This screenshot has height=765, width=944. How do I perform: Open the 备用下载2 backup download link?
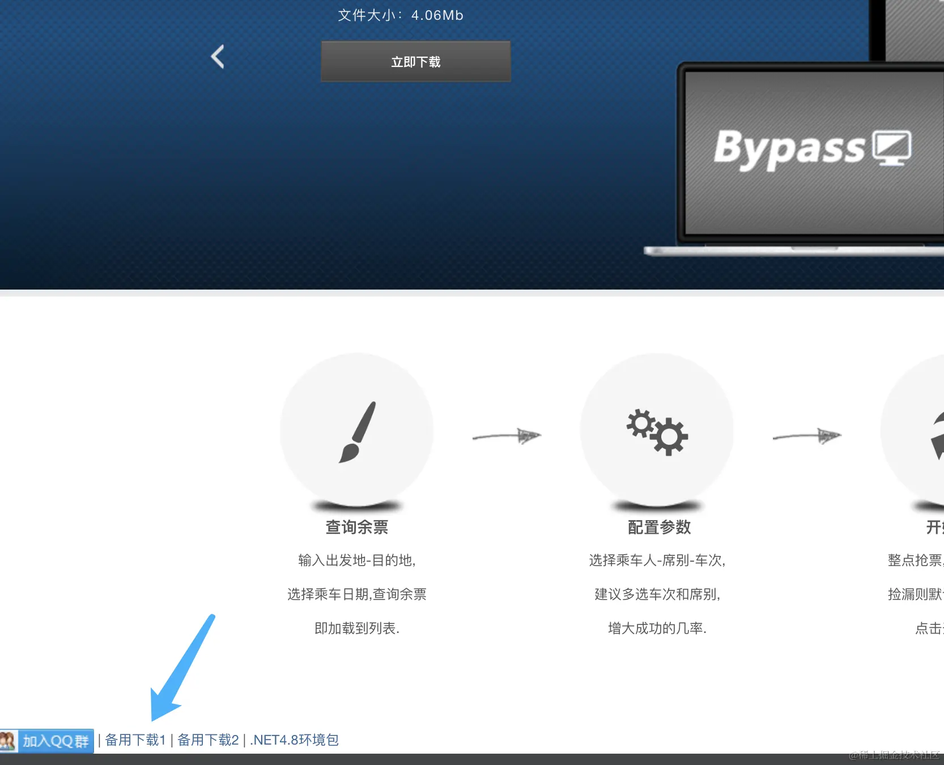point(208,740)
